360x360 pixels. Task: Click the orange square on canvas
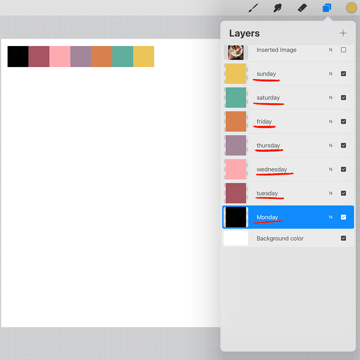[x=101, y=56]
